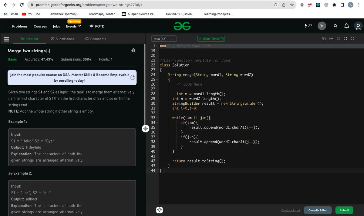Click Compile & Run
The image size is (364, 216).
pos(318,210)
